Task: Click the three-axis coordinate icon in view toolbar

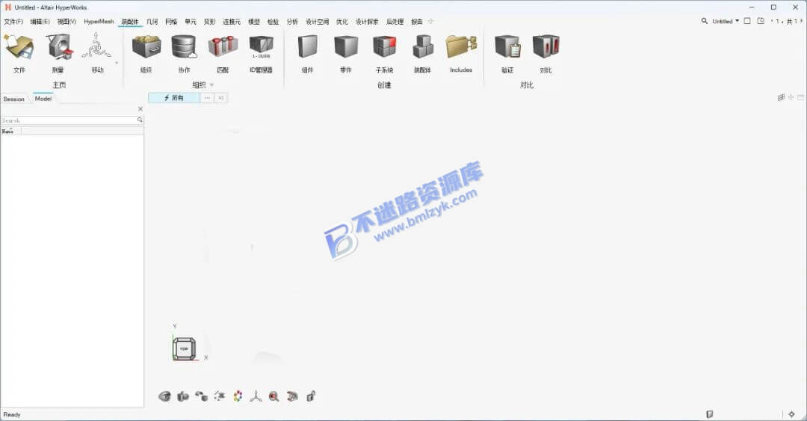Action: (256, 396)
